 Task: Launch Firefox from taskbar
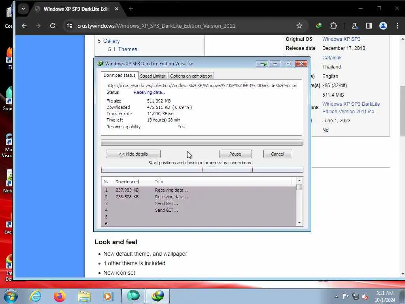click(60, 296)
